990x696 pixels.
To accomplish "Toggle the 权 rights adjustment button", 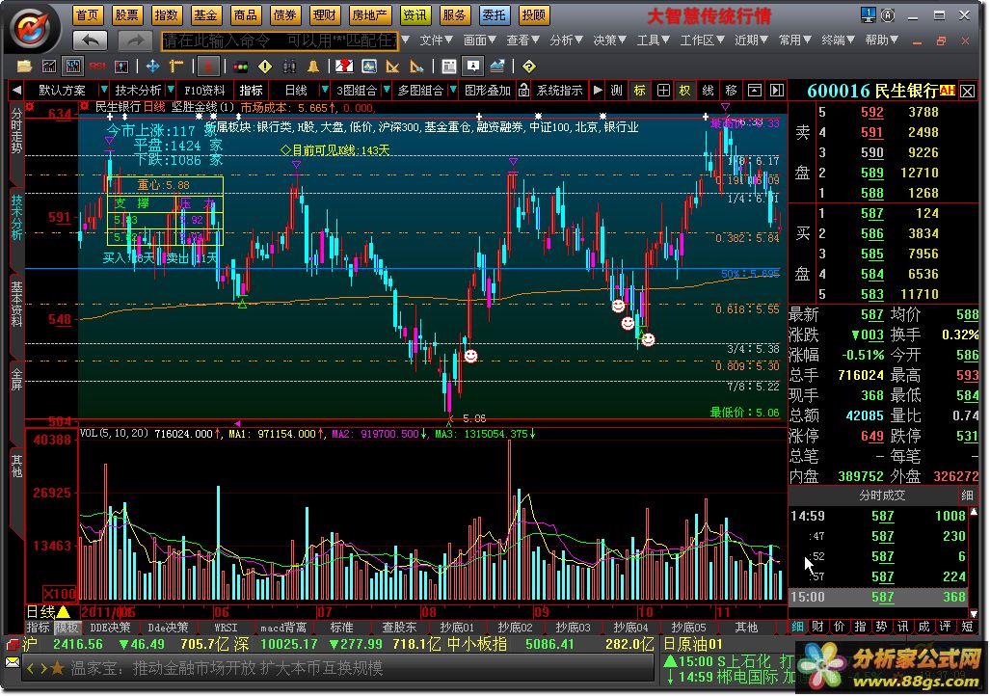I will click(x=685, y=91).
